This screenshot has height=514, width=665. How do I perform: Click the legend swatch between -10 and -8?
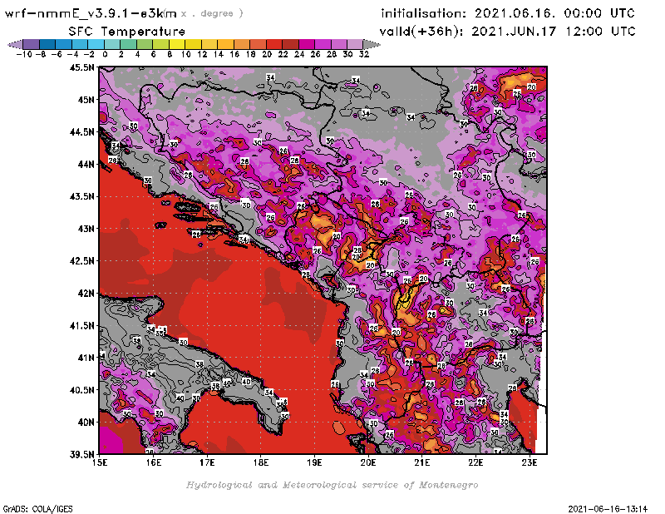coord(32,44)
